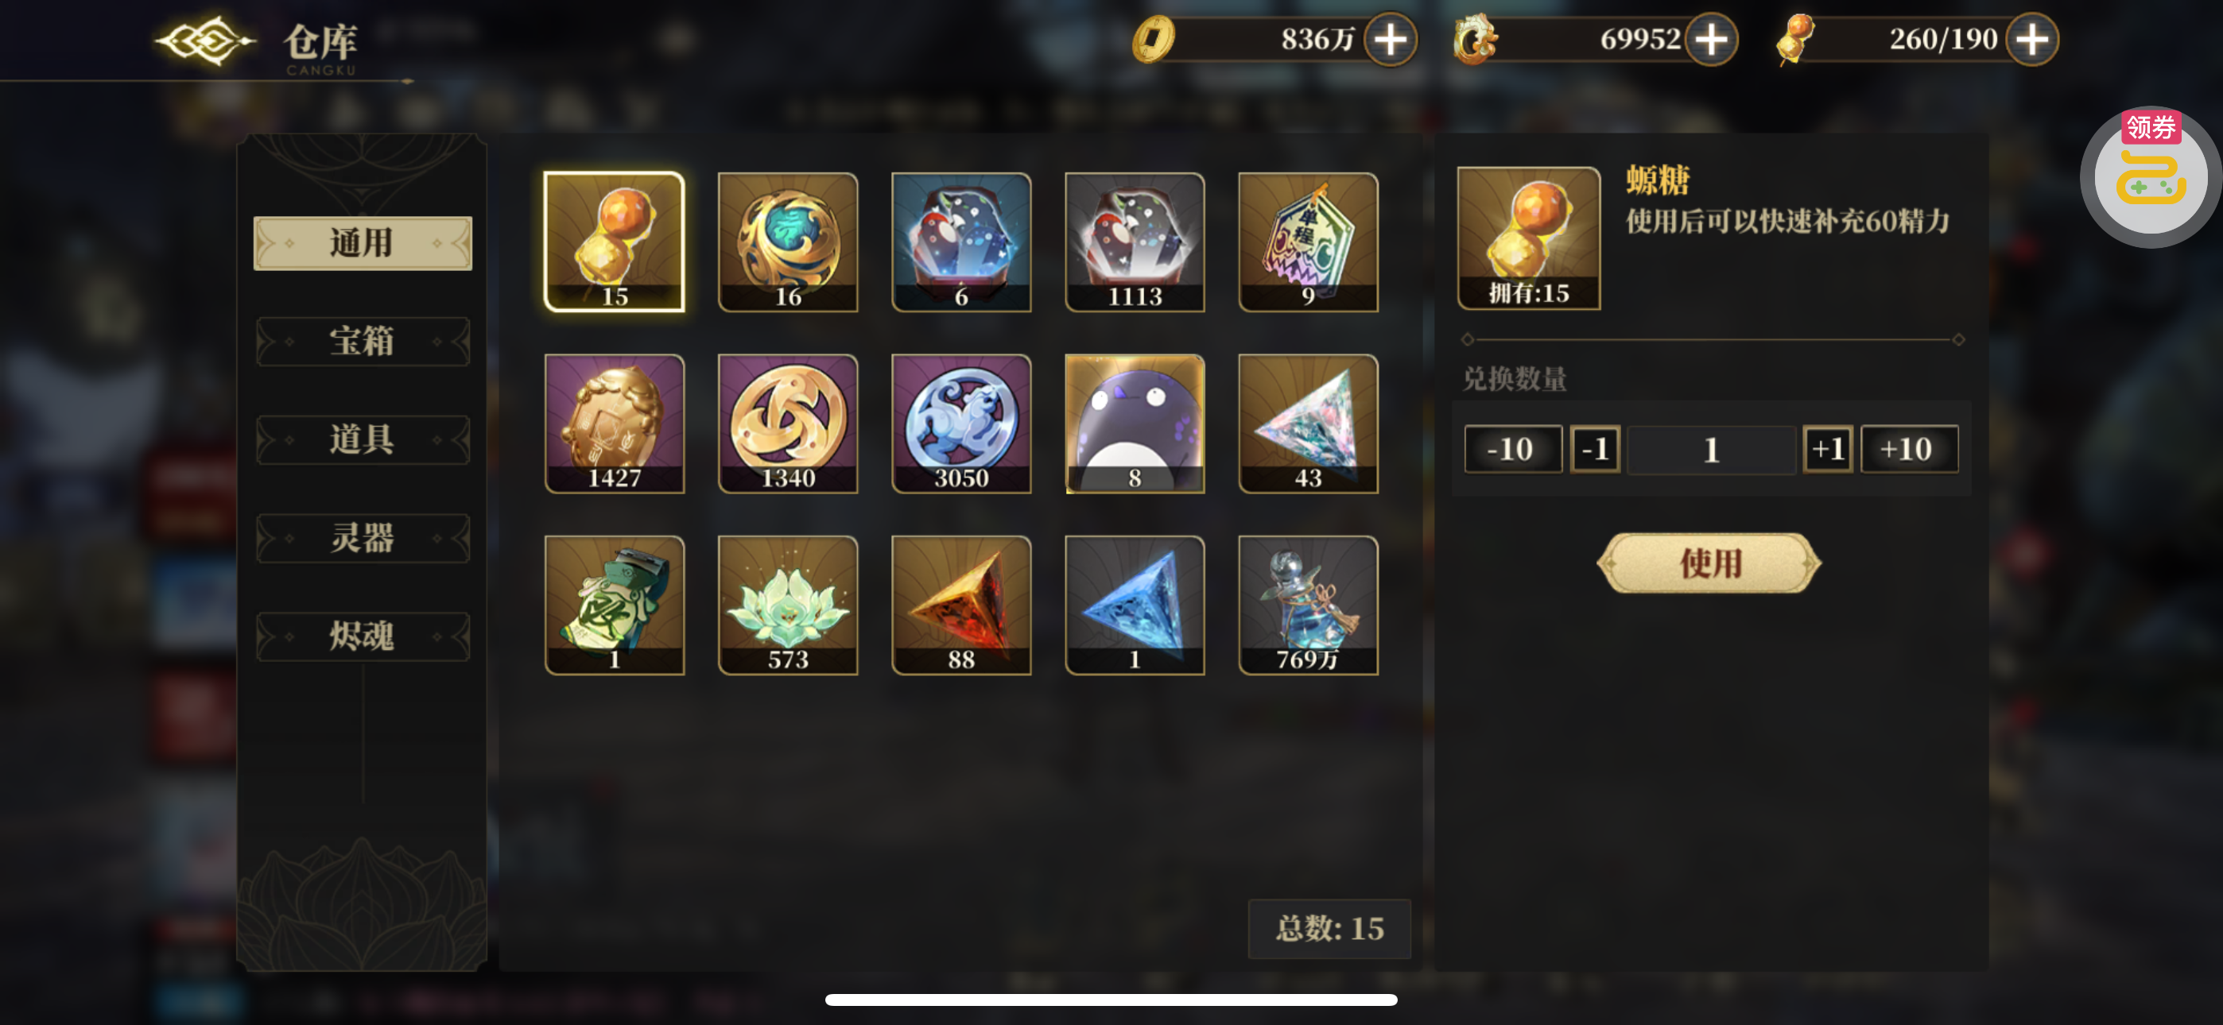Open the 熔魂 category tab
2223x1025 pixels.
pyautogui.click(x=363, y=636)
